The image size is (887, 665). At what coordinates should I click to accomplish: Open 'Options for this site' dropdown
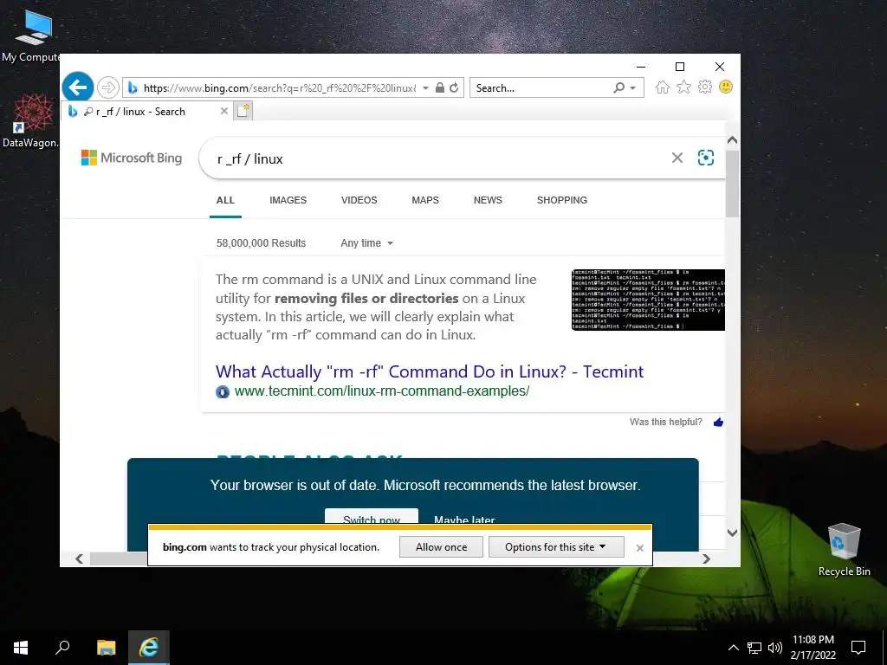coord(556,547)
